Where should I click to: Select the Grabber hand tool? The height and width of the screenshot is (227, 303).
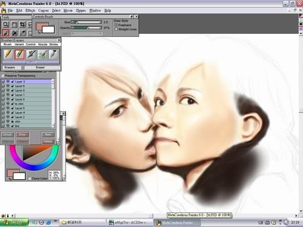tap(14, 25)
